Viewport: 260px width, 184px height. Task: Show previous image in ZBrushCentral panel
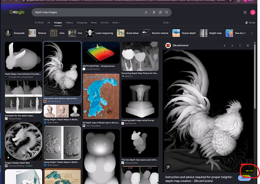tap(224, 46)
